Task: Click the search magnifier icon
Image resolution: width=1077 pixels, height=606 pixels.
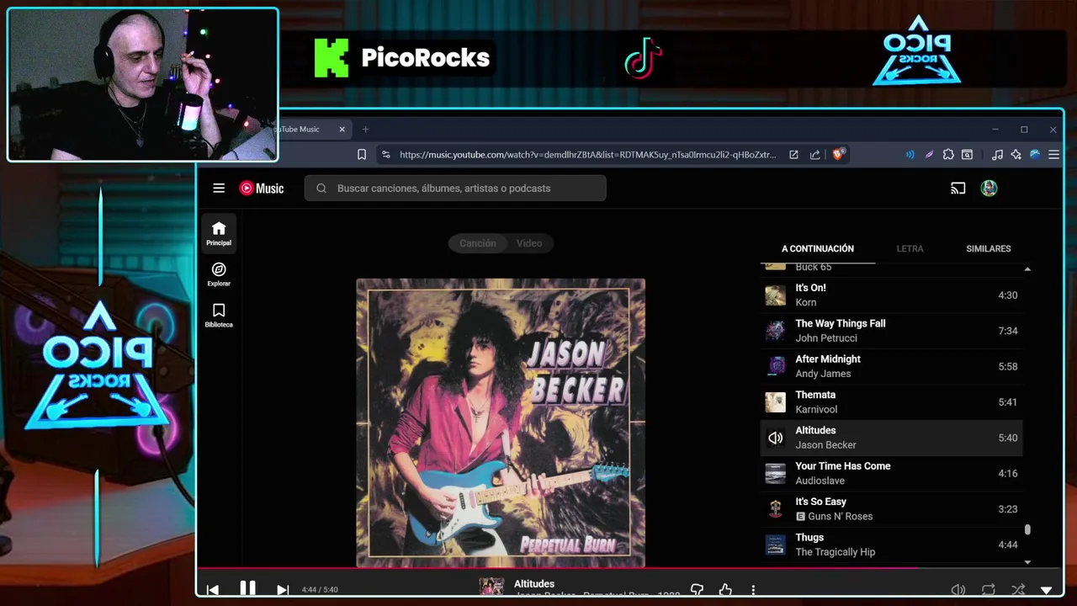Action: click(x=321, y=189)
